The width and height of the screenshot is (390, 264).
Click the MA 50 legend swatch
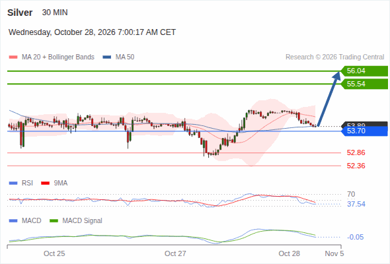point(107,57)
